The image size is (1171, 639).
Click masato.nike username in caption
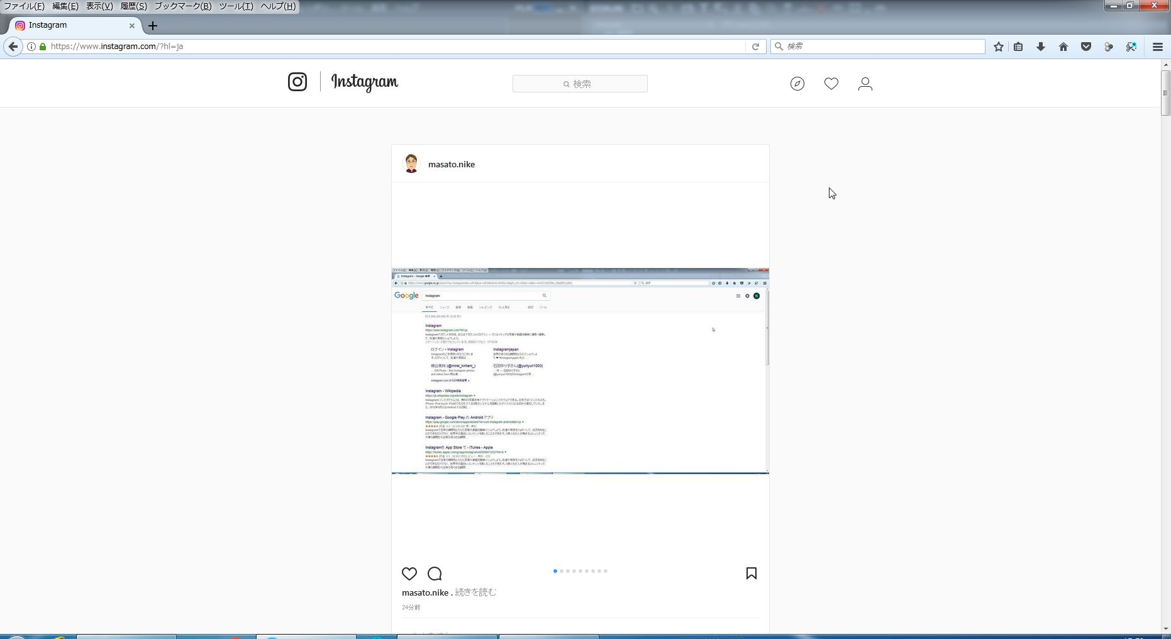425,592
